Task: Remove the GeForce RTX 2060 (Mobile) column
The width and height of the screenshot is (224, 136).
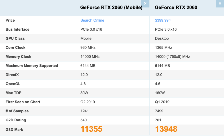Action: tap(145, 3)
